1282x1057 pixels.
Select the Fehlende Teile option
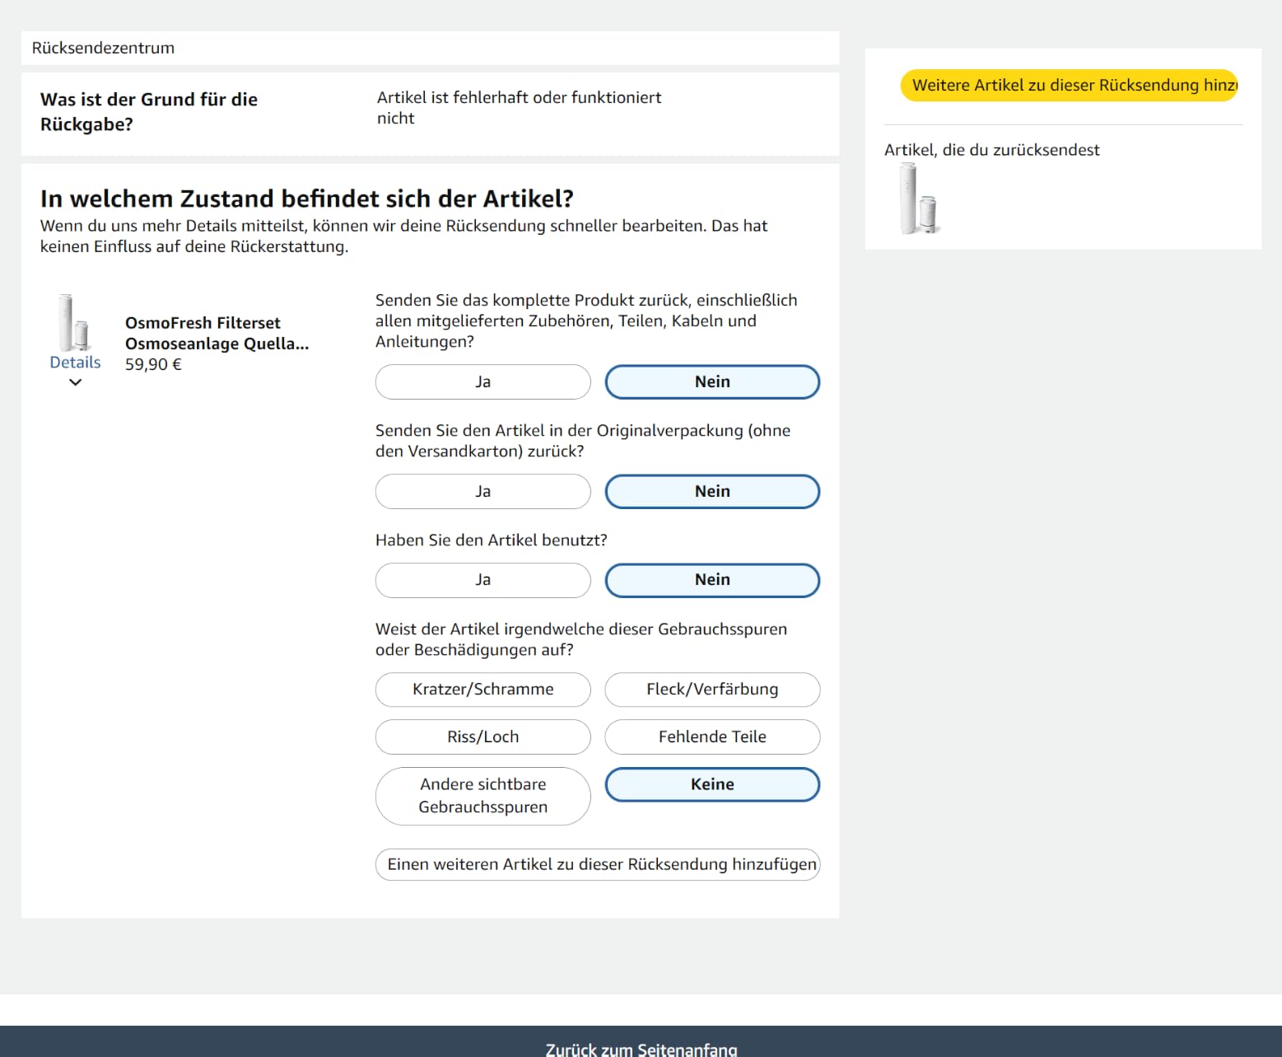pyautogui.click(x=712, y=737)
